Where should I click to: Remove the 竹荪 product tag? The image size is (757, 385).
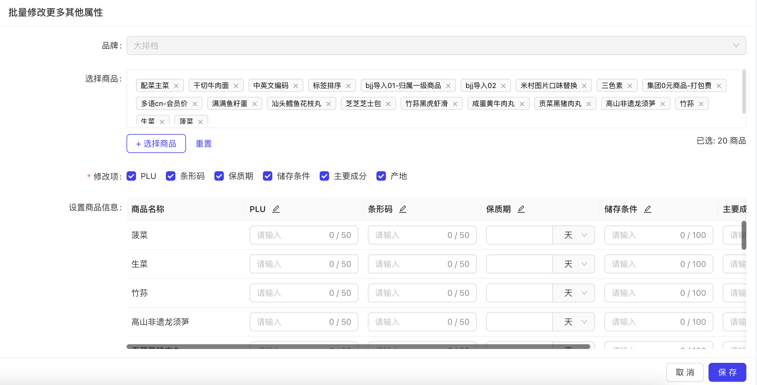[x=701, y=104]
